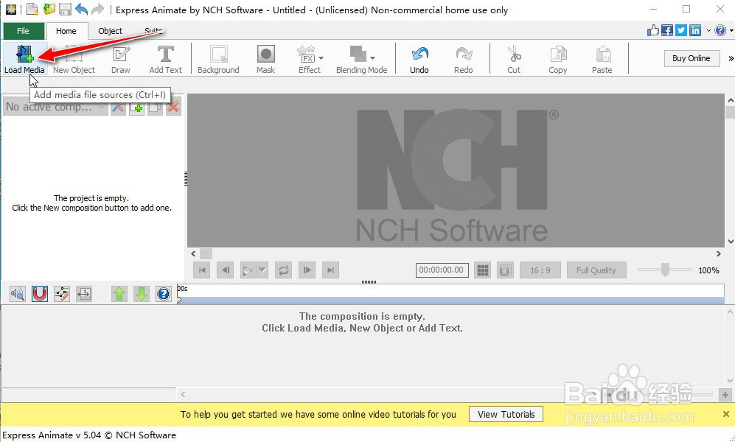Click the timecode field 00:00:00.00
Image resolution: width=735 pixels, height=442 pixels.
442,270
